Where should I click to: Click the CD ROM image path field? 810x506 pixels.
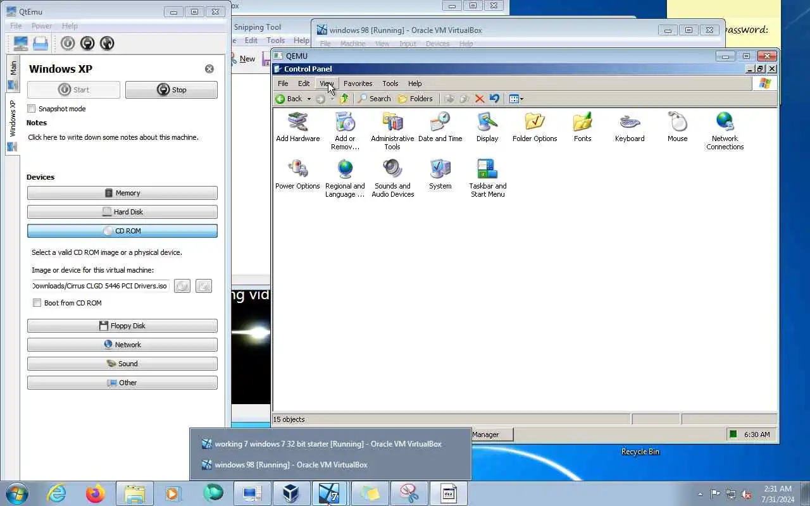[x=101, y=286]
